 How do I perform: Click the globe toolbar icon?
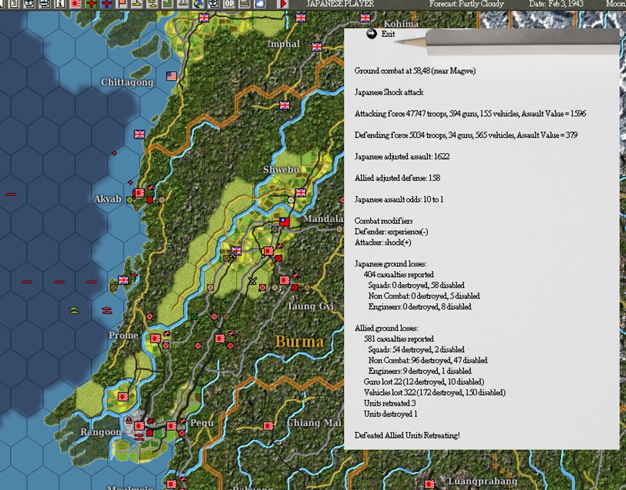pyautogui.click(x=198, y=4)
